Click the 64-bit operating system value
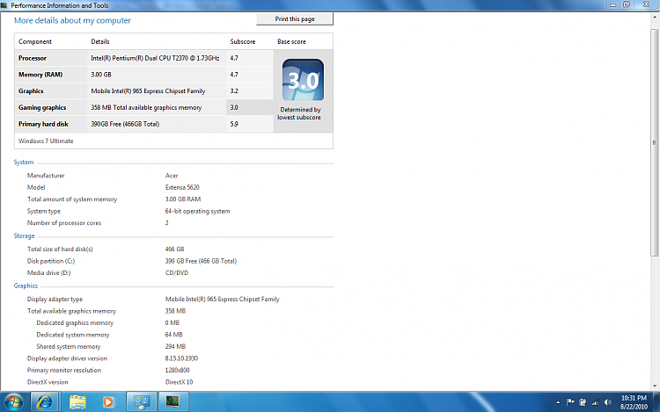 [x=197, y=211]
